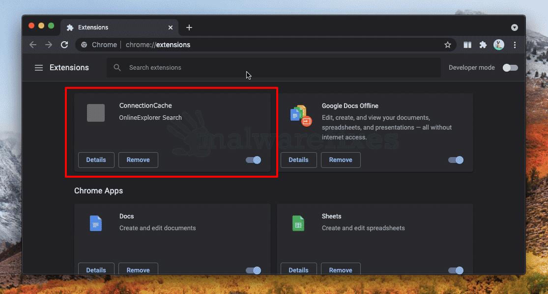Click the Chrome site info icon in address bar

[x=84, y=45]
